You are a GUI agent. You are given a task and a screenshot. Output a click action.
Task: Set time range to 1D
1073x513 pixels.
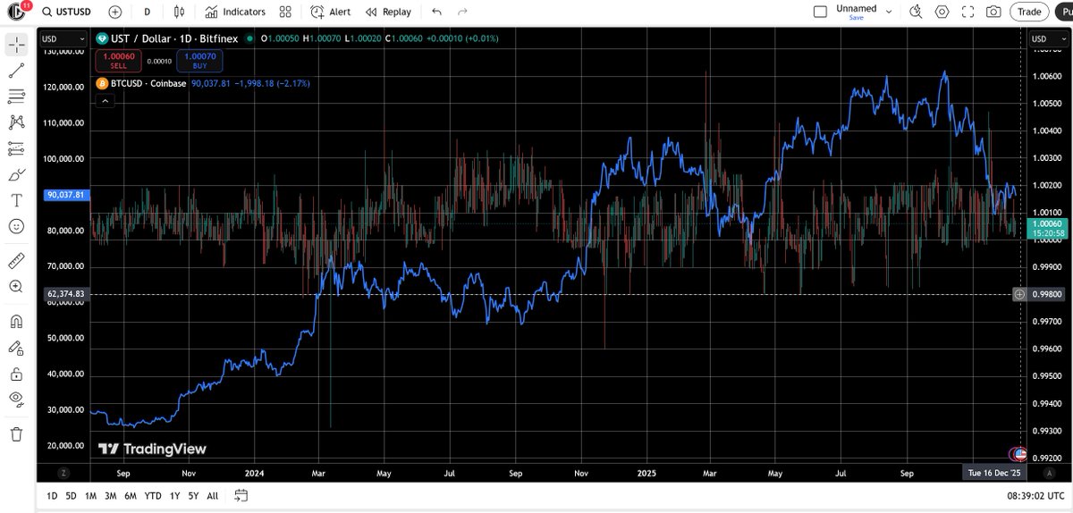(x=51, y=495)
